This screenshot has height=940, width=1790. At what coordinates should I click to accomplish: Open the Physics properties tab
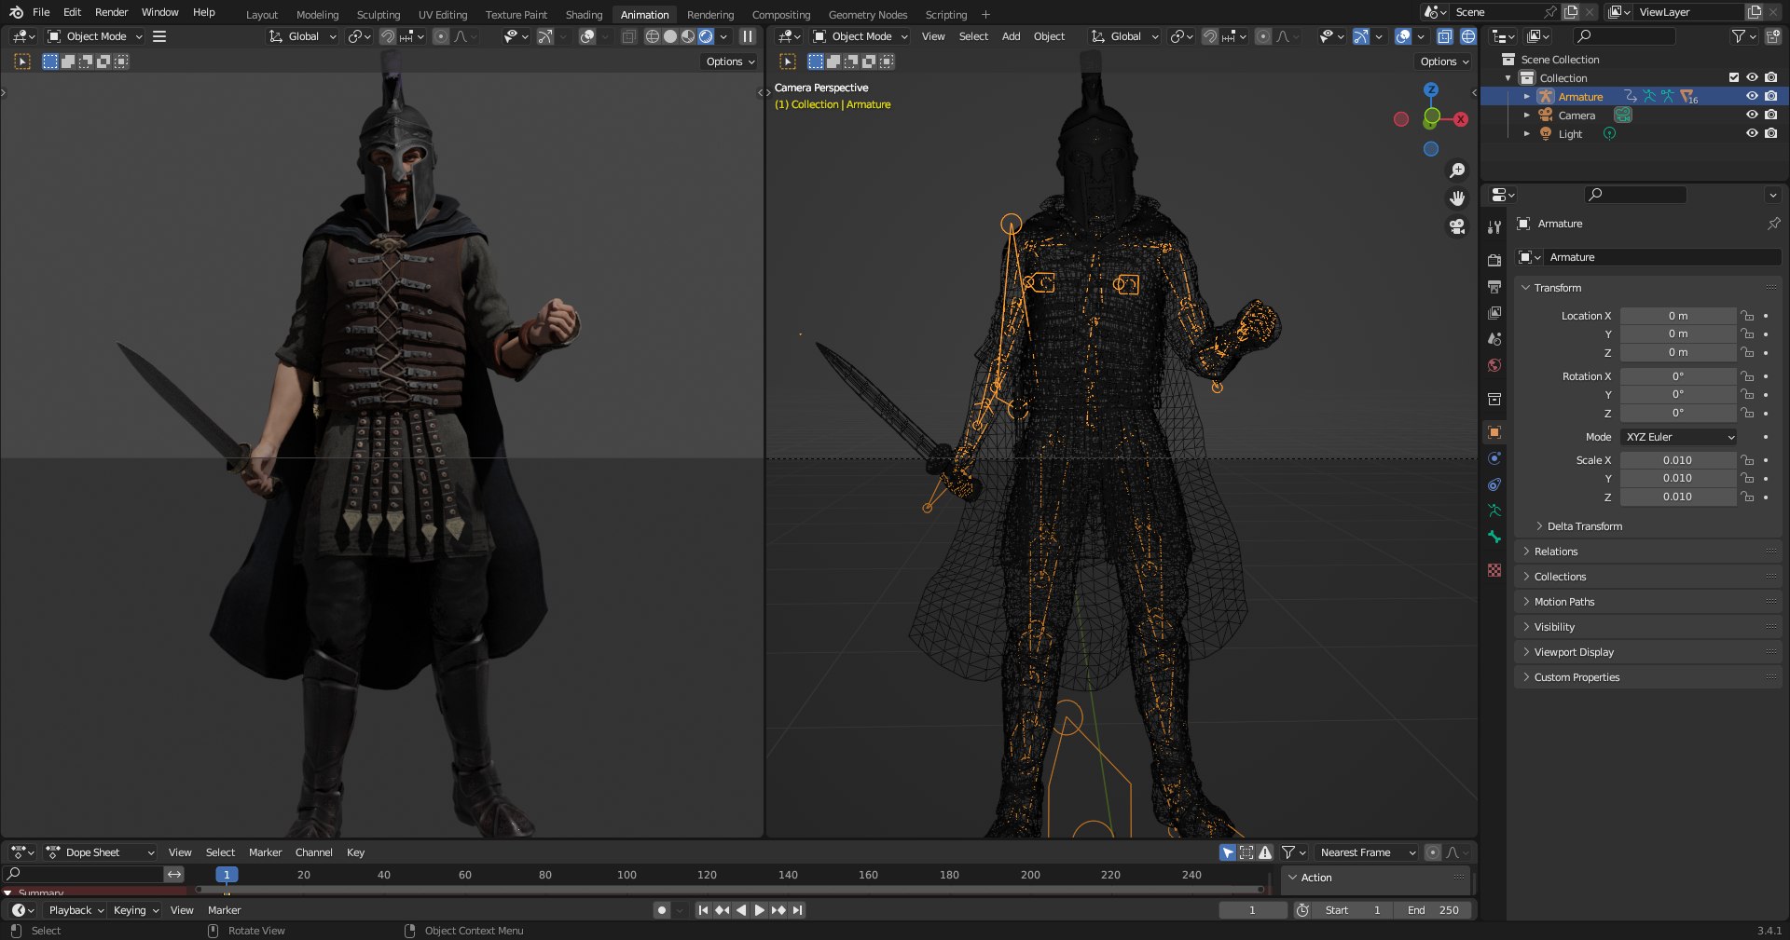[1494, 458]
